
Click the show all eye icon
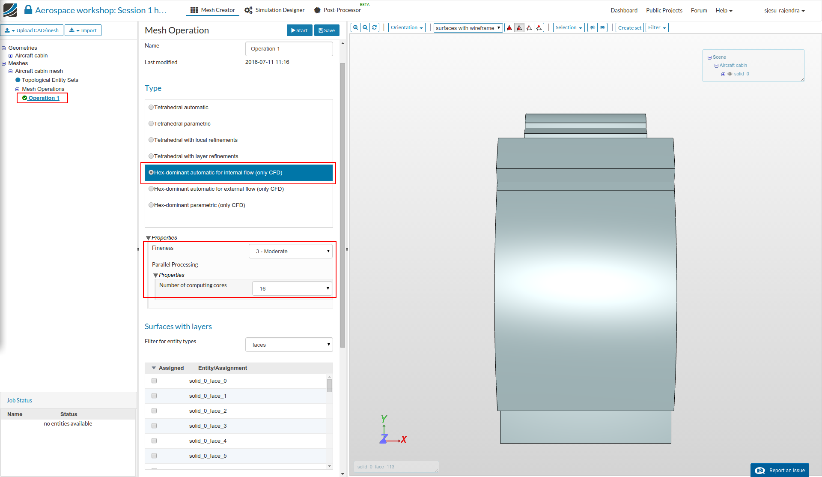pyautogui.click(x=602, y=27)
